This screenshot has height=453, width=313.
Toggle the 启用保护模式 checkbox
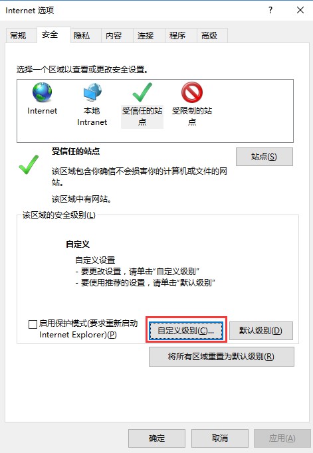tap(33, 324)
